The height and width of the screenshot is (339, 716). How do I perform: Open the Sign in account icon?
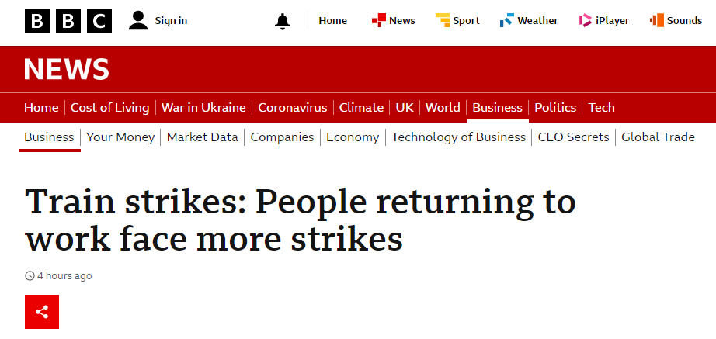[138, 20]
